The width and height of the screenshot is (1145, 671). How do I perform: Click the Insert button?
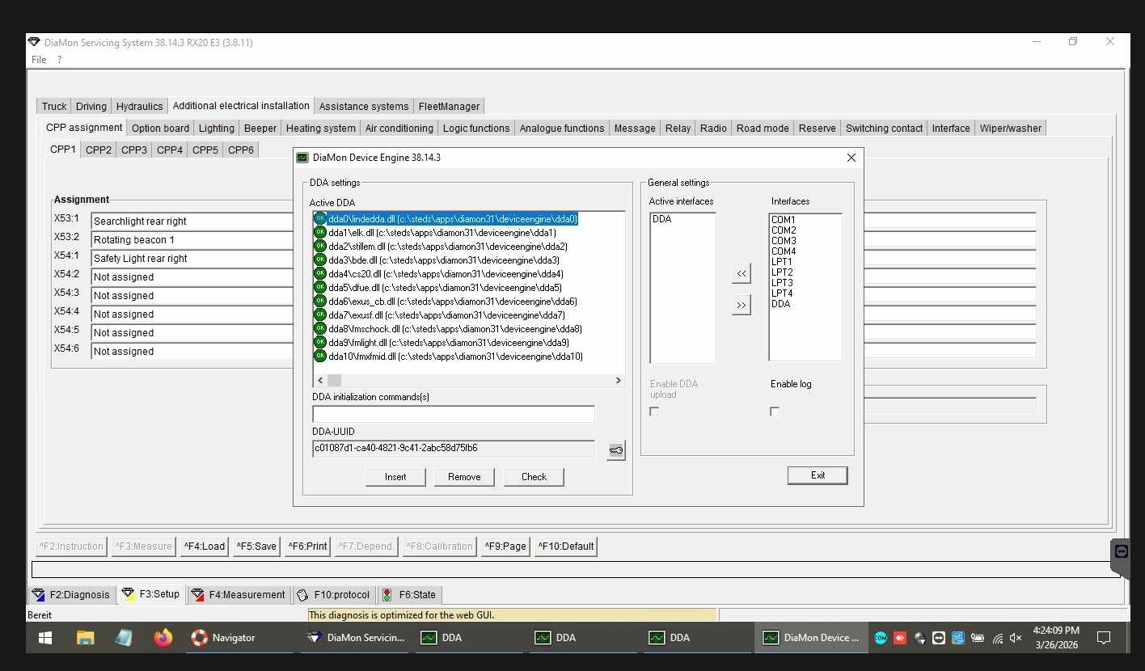point(395,477)
